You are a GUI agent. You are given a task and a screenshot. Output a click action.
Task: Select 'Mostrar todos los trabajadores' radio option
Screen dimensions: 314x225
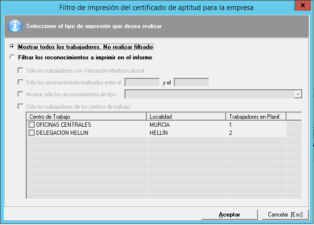point(12,47)
